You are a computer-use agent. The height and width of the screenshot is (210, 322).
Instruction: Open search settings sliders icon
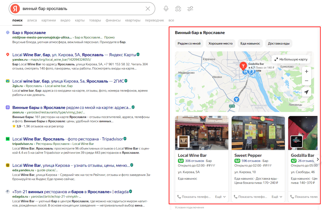tap(190, 9)
